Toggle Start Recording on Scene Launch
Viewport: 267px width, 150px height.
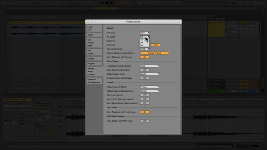coord(145,103)
